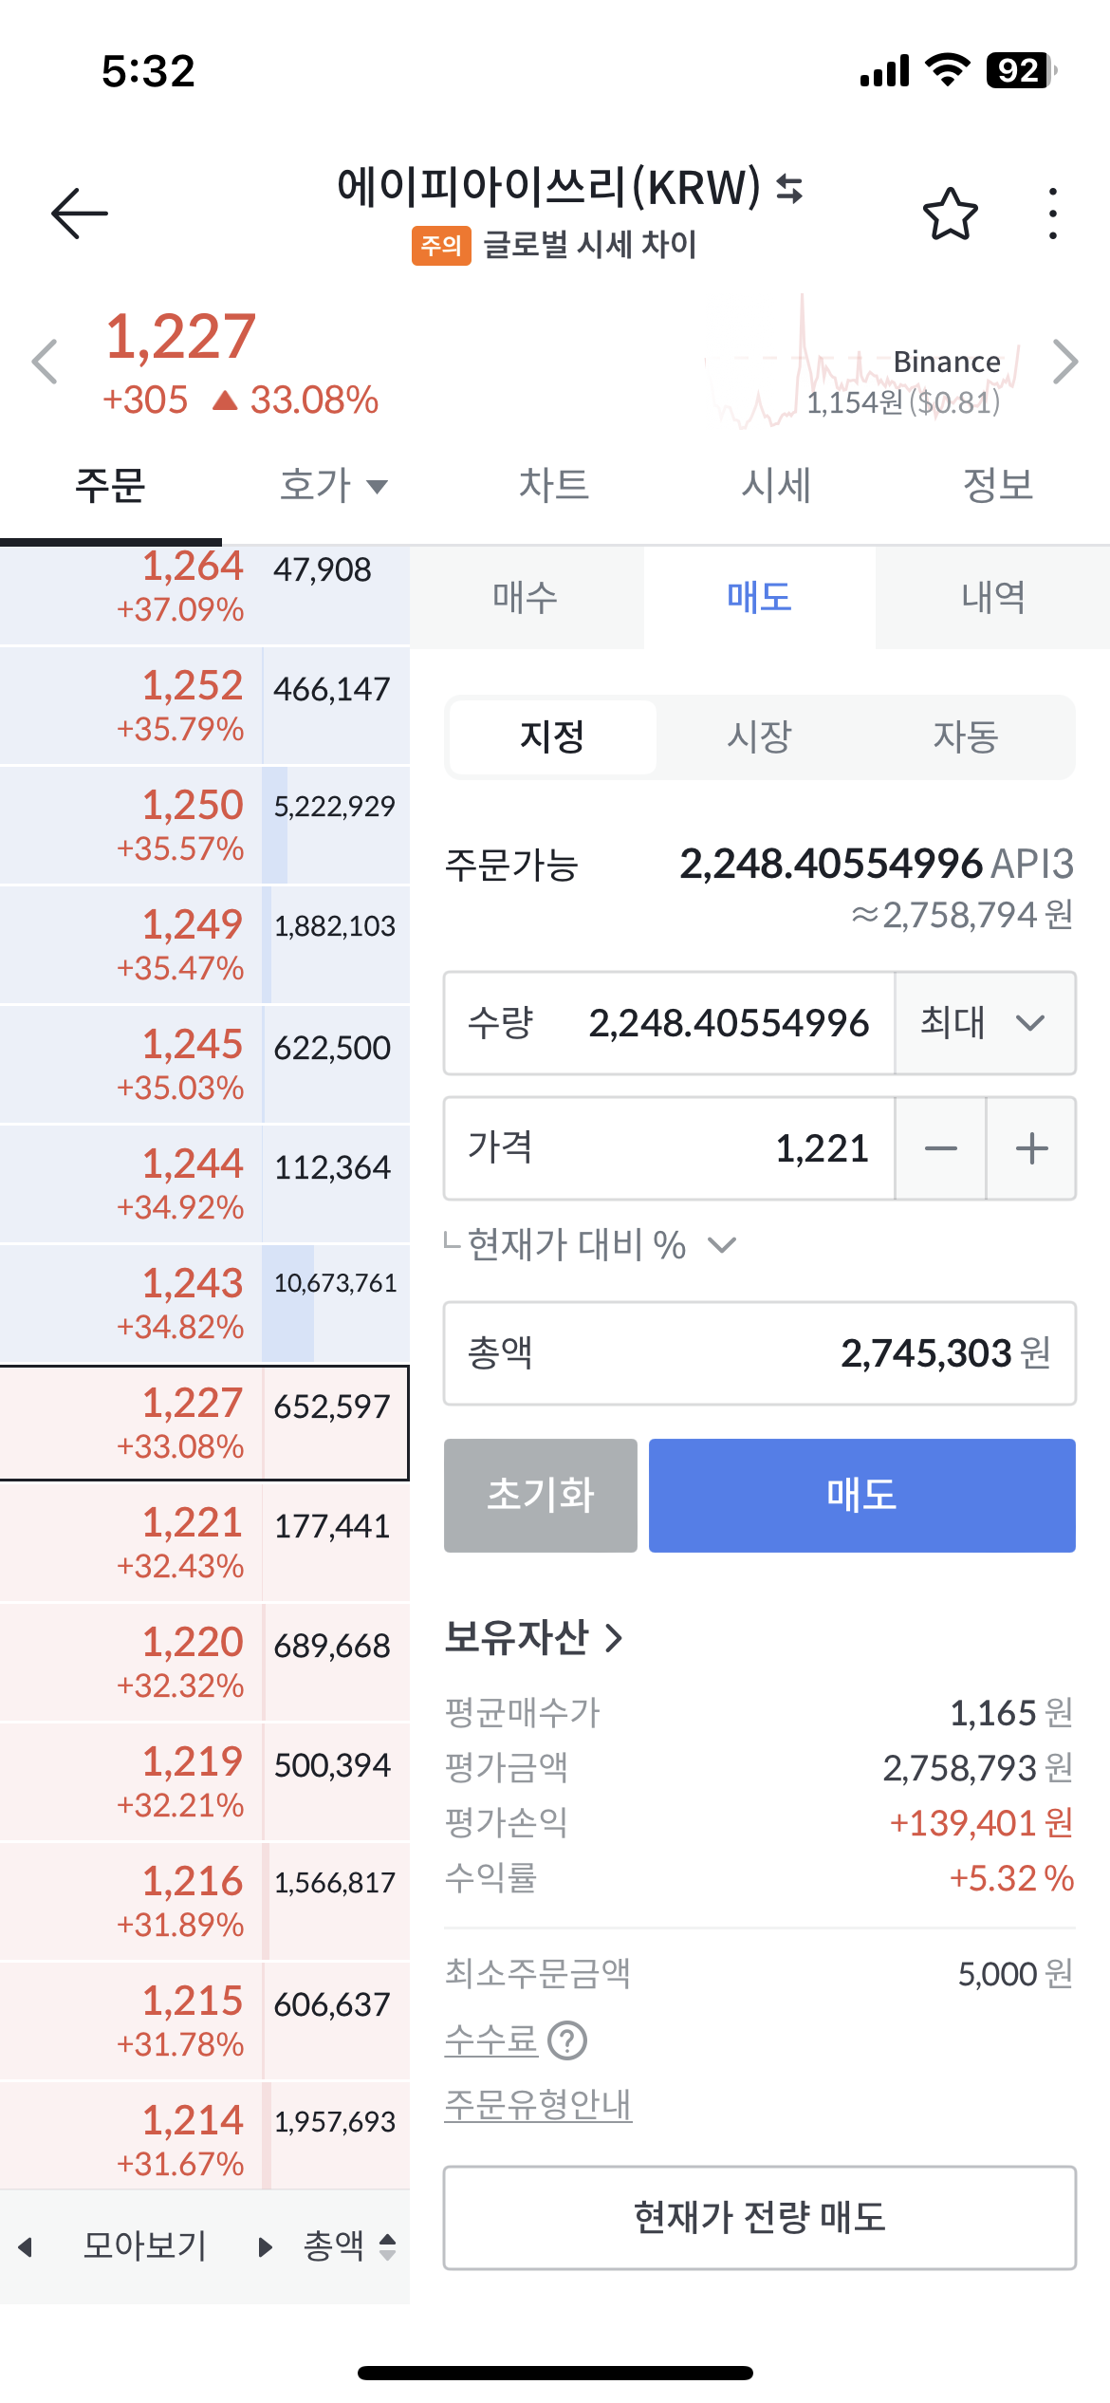The width and height of the screenshot is (1110, 2403).
Task: Decrease price with the minus button
Action: 940,1148
